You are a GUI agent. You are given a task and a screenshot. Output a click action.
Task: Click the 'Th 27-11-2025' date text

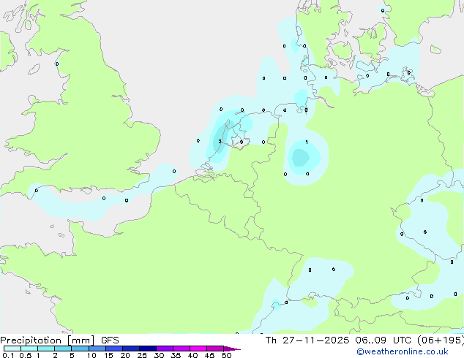tap(307, 340)
